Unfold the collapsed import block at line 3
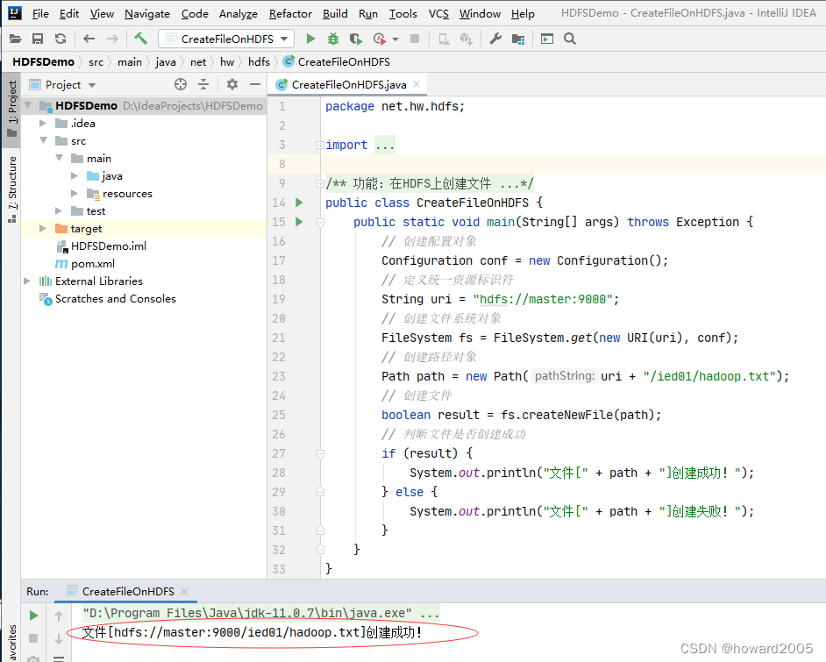This screenshot has height=662, width=826. (320, 145)
